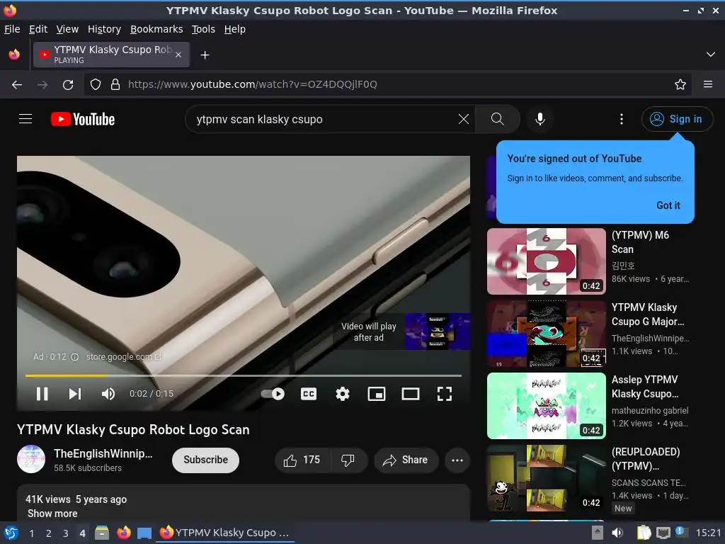Open Asslep YTPMV Klasky Csupo video title
Image resolution: width=725 pixels, height=544 pixels.
pos(645,387)
